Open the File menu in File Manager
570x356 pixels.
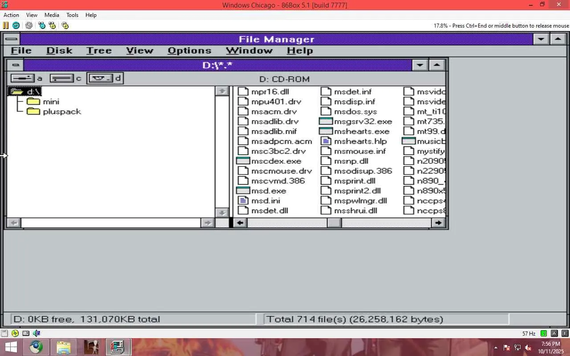(x=21, y=51)
